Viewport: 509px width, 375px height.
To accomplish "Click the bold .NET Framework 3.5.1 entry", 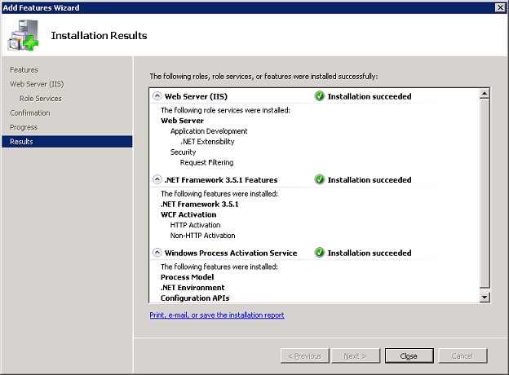I will (x=200, y=204).
